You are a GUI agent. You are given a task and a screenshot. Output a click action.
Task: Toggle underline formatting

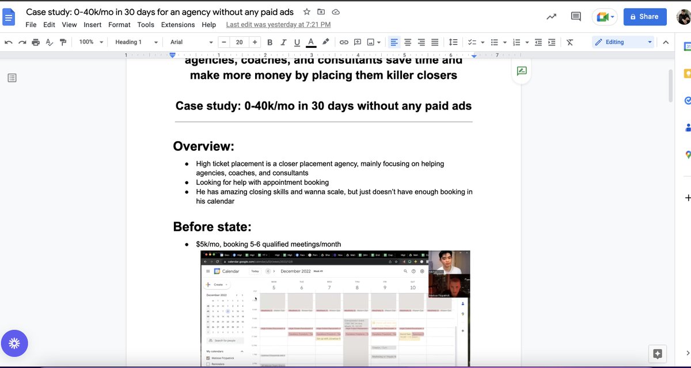click(x=297, y=42)
